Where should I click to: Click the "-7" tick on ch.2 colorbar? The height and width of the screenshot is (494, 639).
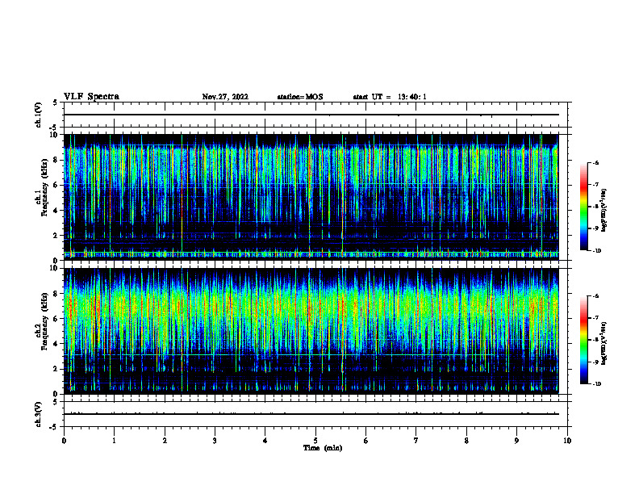point(595,318)
